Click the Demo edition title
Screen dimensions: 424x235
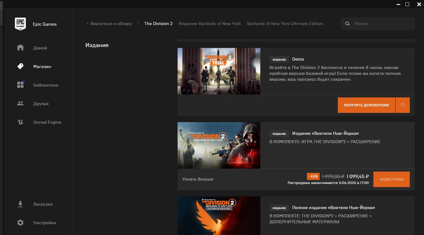[298, 59]
